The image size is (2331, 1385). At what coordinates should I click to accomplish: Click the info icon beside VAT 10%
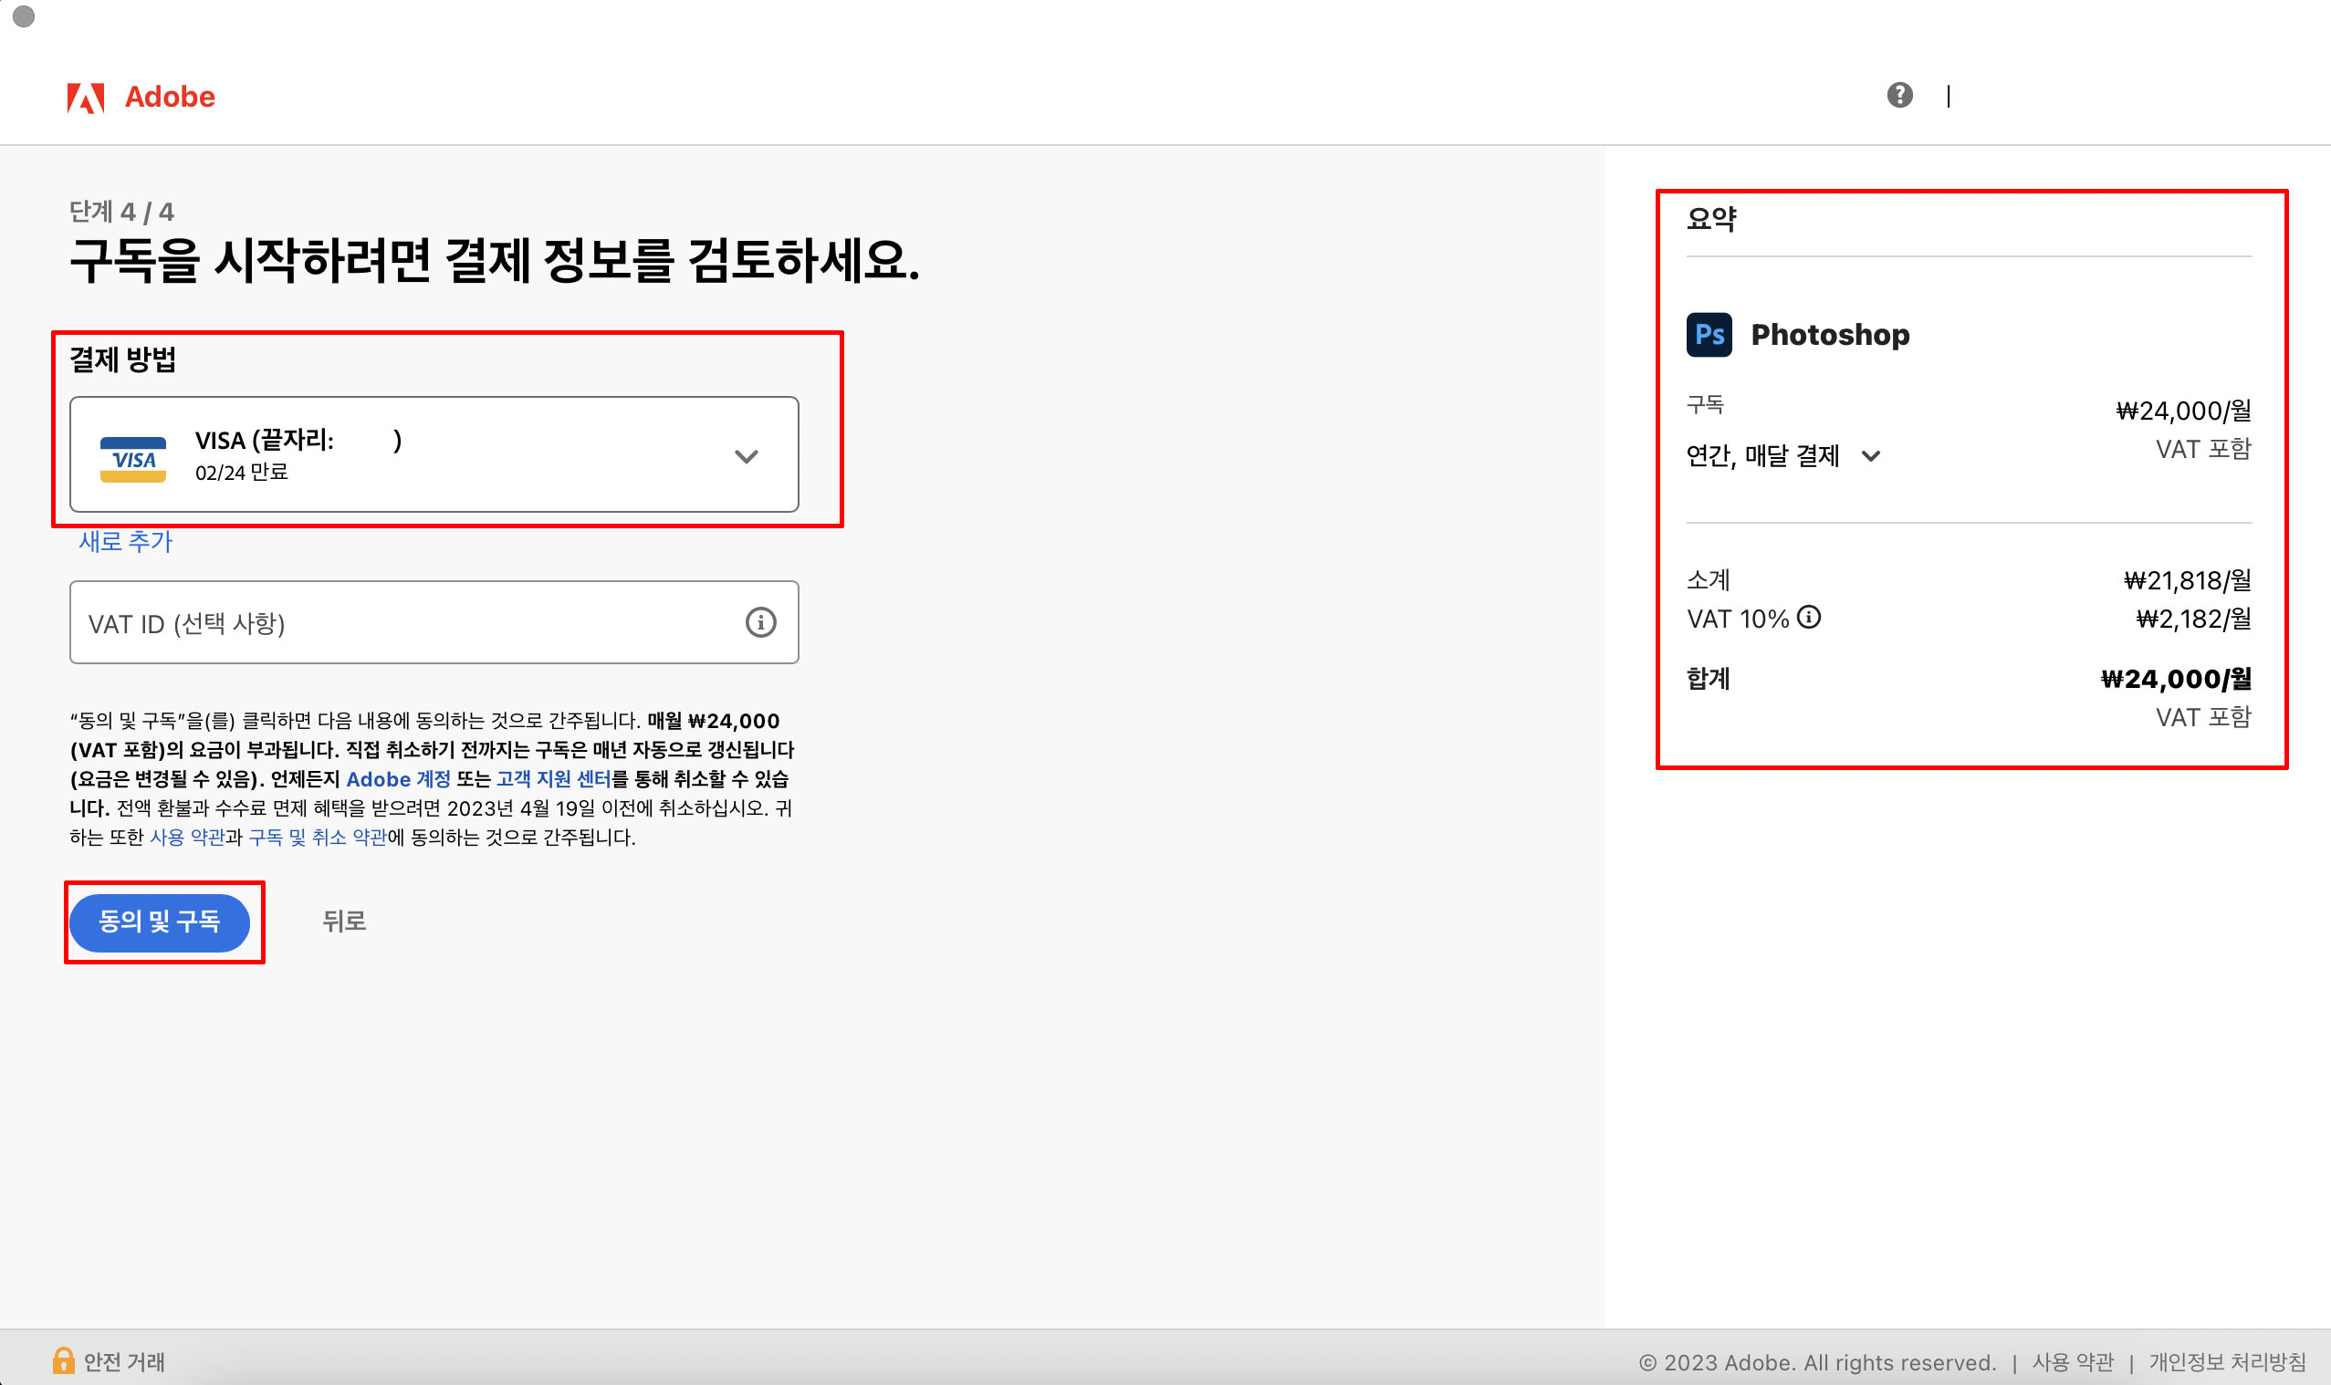pos(1809,618)
